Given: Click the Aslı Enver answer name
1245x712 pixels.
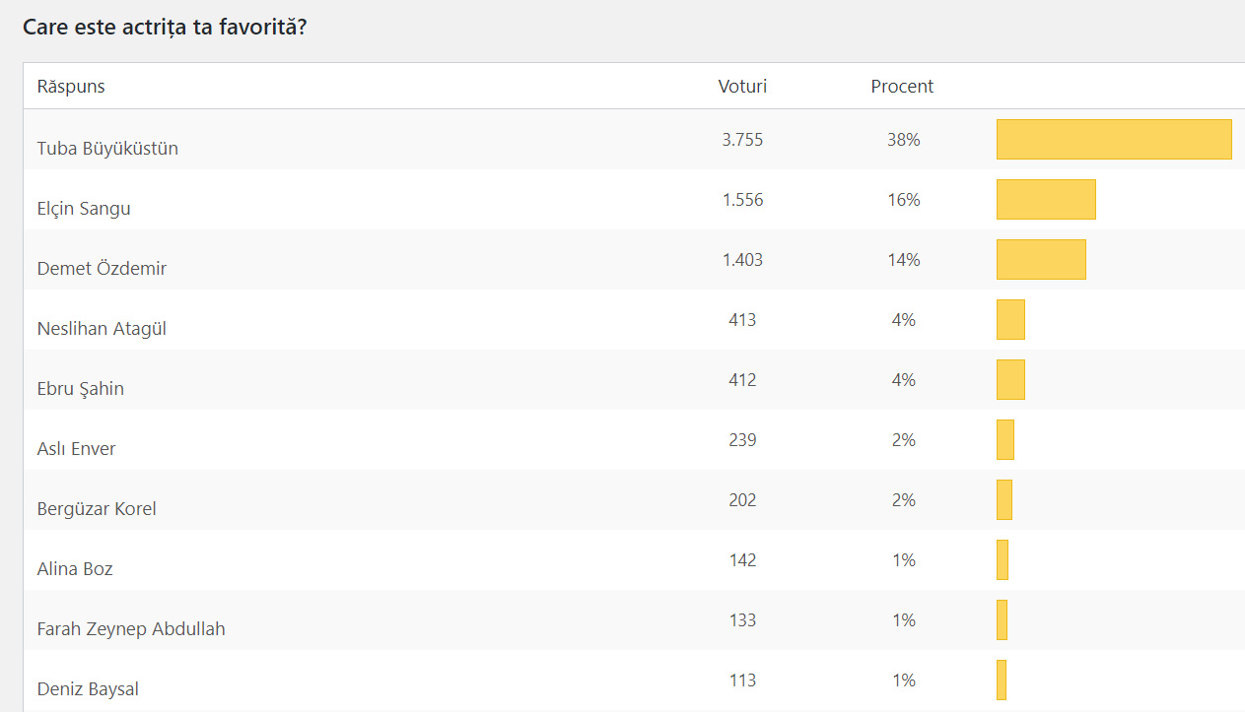Looking at the screenshot, I should [x=77, y=449].
